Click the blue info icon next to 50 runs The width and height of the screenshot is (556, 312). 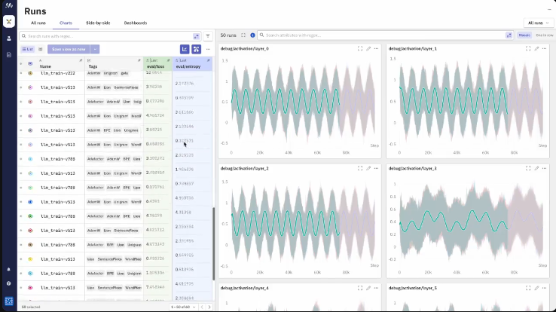click(x=252, y=35)
